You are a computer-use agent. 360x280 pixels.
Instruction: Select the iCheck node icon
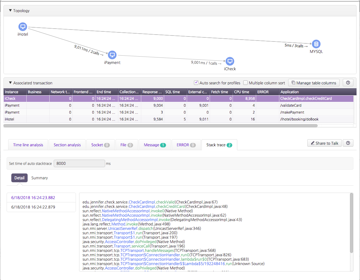pos(229,61)
